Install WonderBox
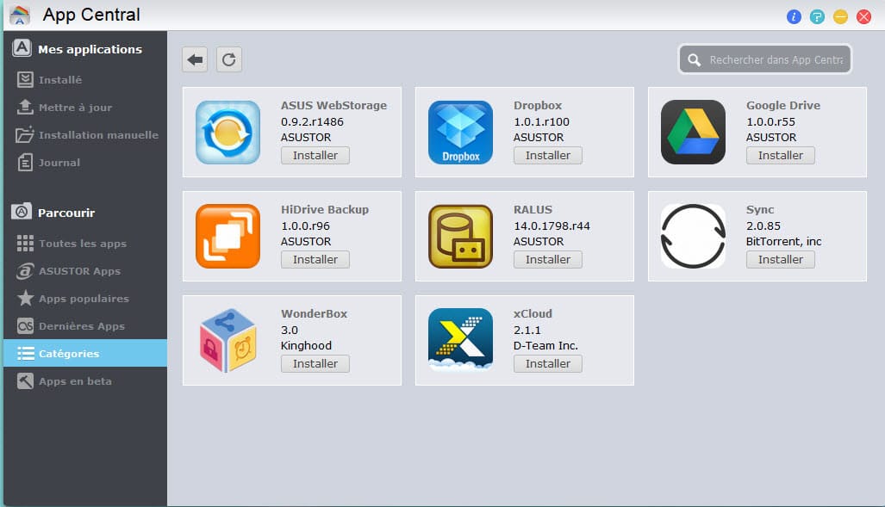 [315, 364]
